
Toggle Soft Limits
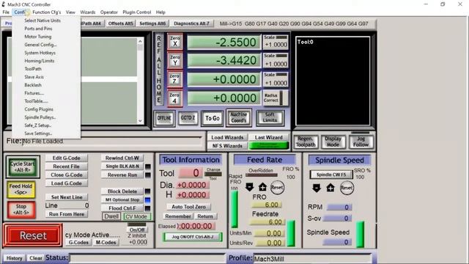coord(270,117)
